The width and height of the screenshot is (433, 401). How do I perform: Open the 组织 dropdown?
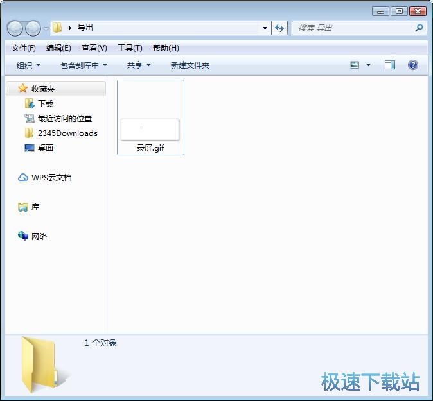[x=28, y=65]
